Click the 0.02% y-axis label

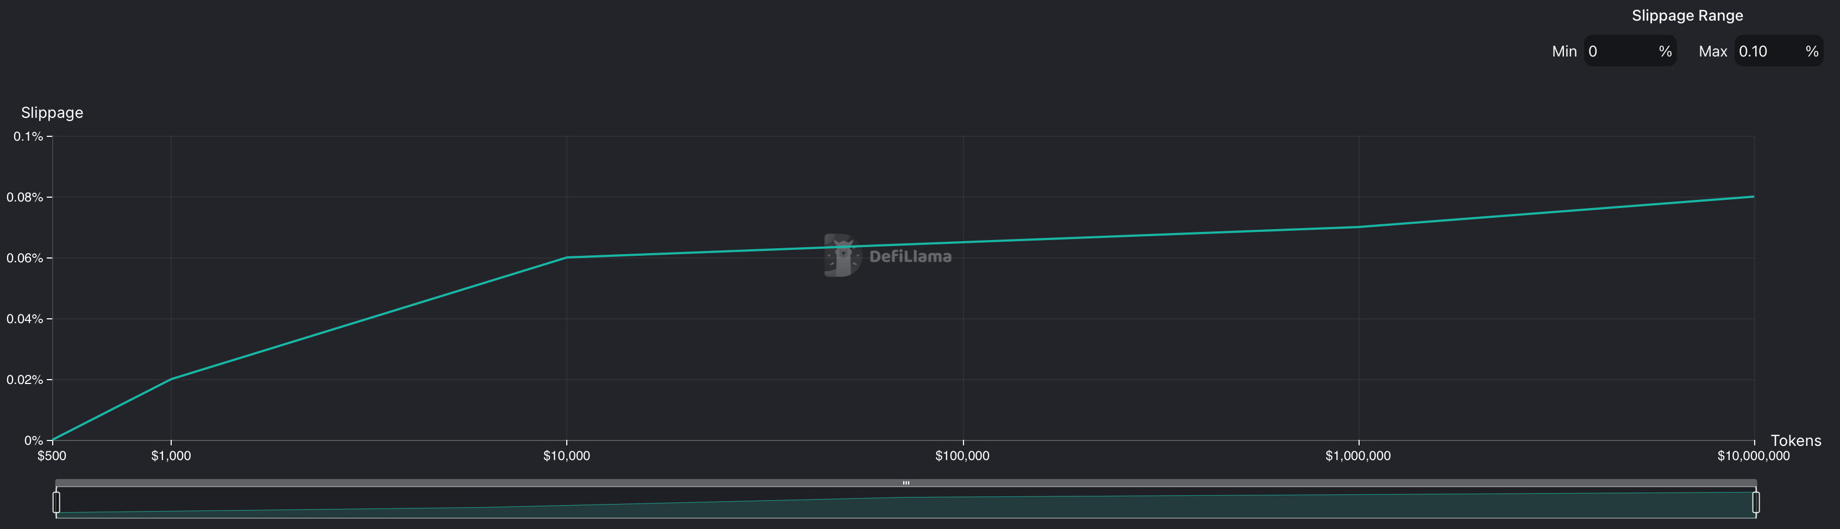pyautogui.click(x=25, y=380)
